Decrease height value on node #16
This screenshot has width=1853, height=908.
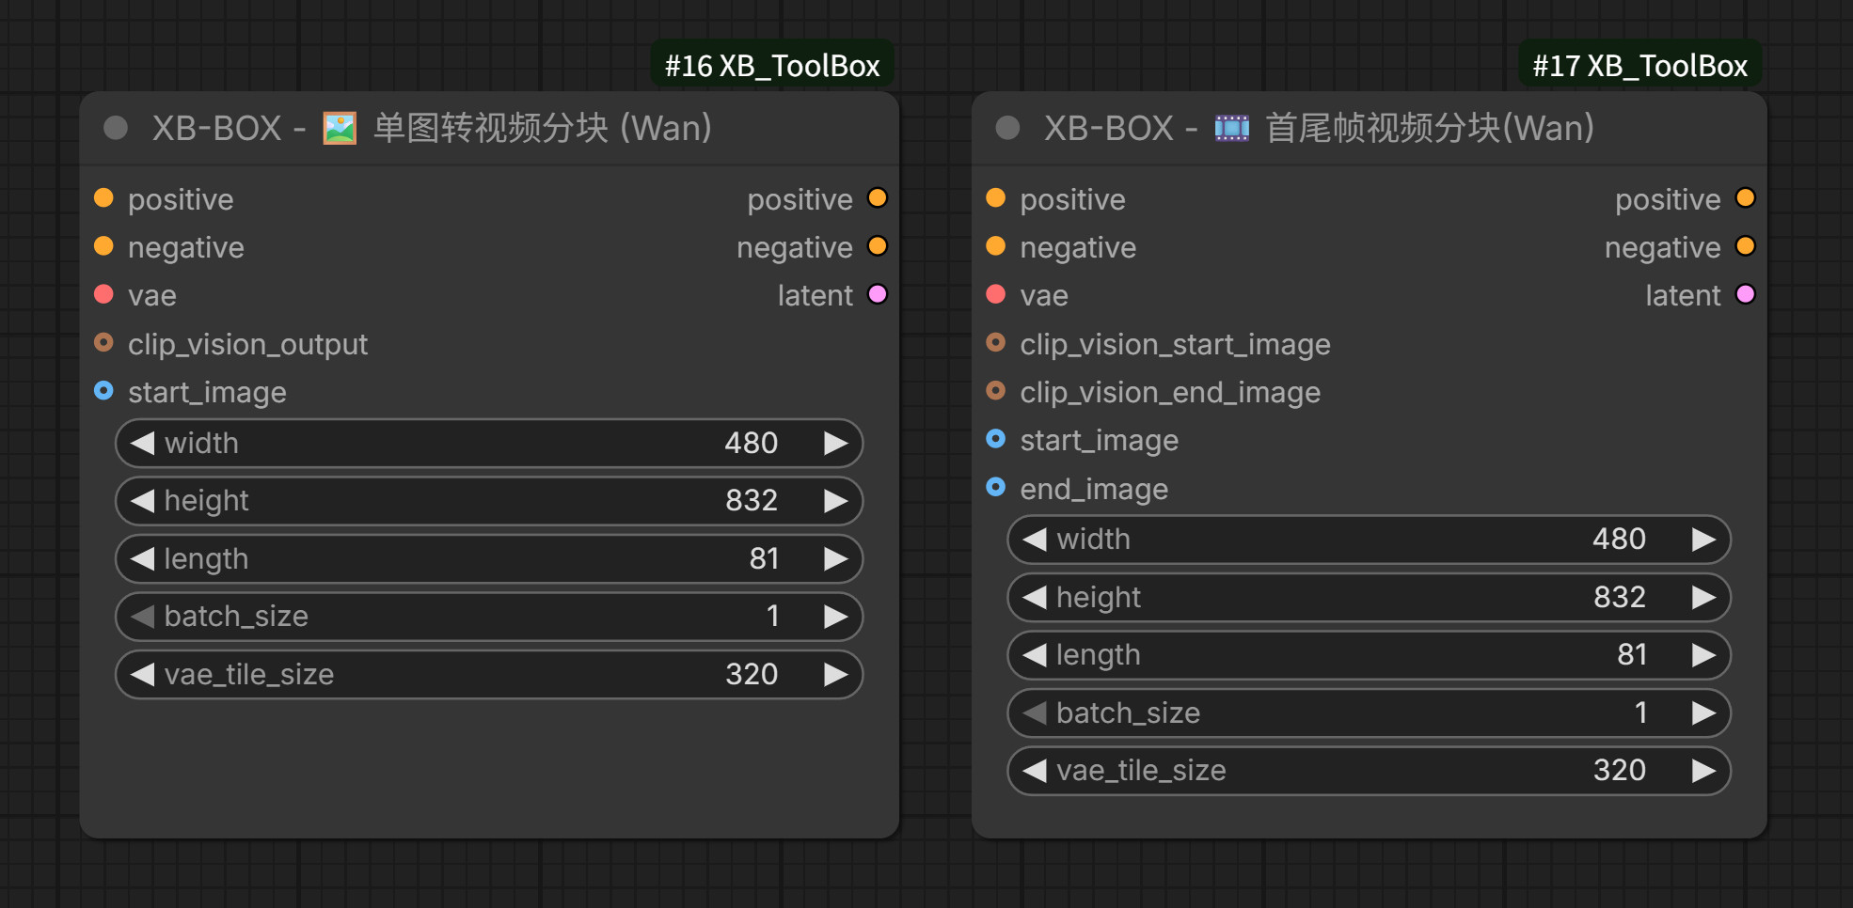tap(143, 501)
